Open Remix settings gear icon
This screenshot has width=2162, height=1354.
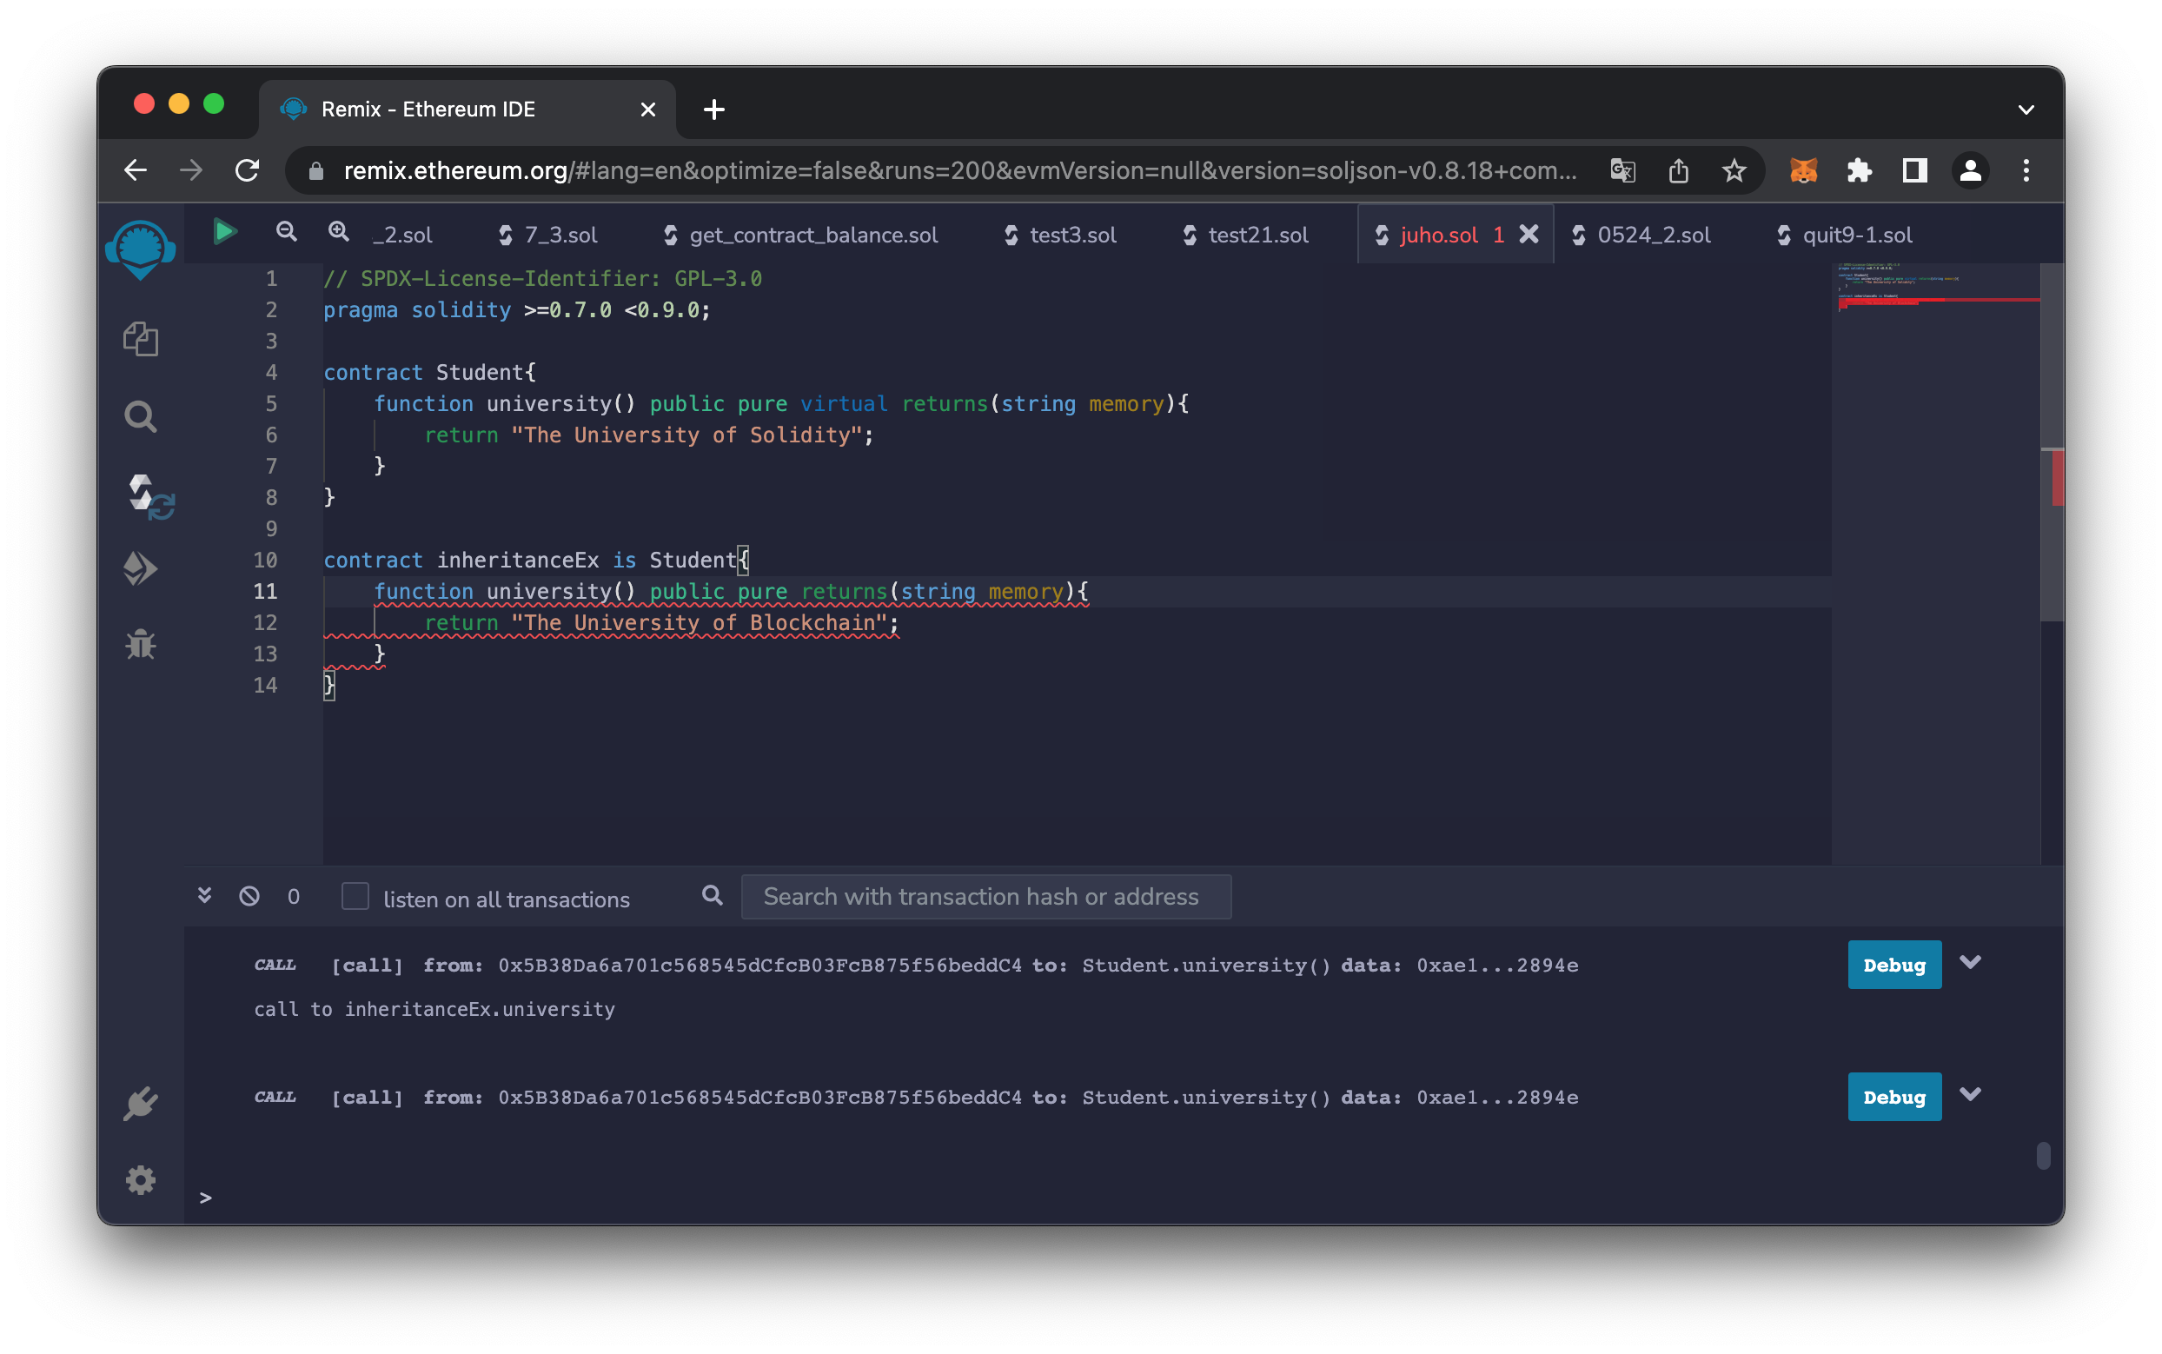pos(141,1179)
